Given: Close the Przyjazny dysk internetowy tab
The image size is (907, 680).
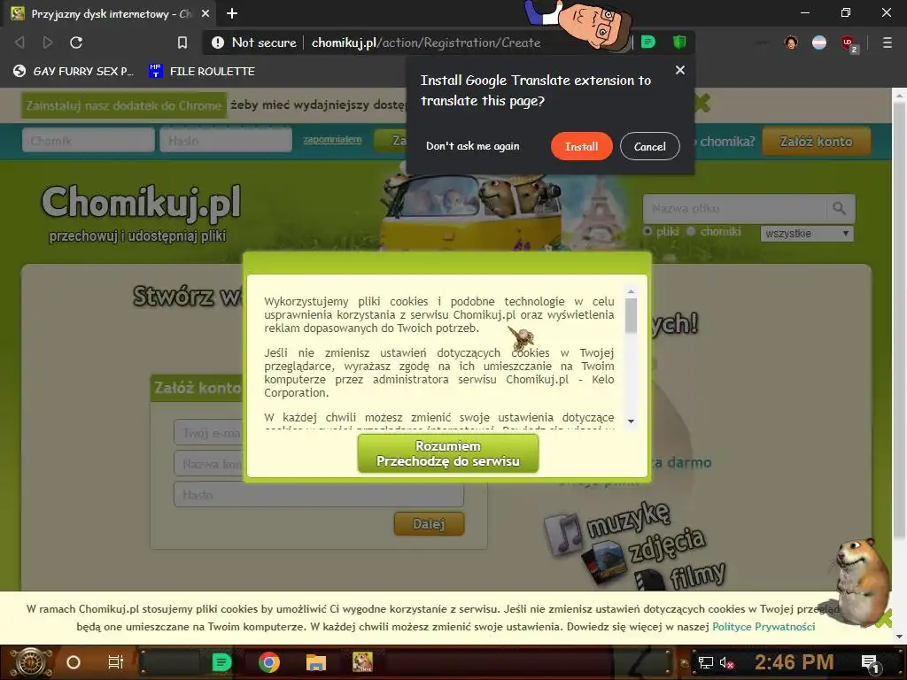Looking at the screenshot, I should tap(205, 13).
